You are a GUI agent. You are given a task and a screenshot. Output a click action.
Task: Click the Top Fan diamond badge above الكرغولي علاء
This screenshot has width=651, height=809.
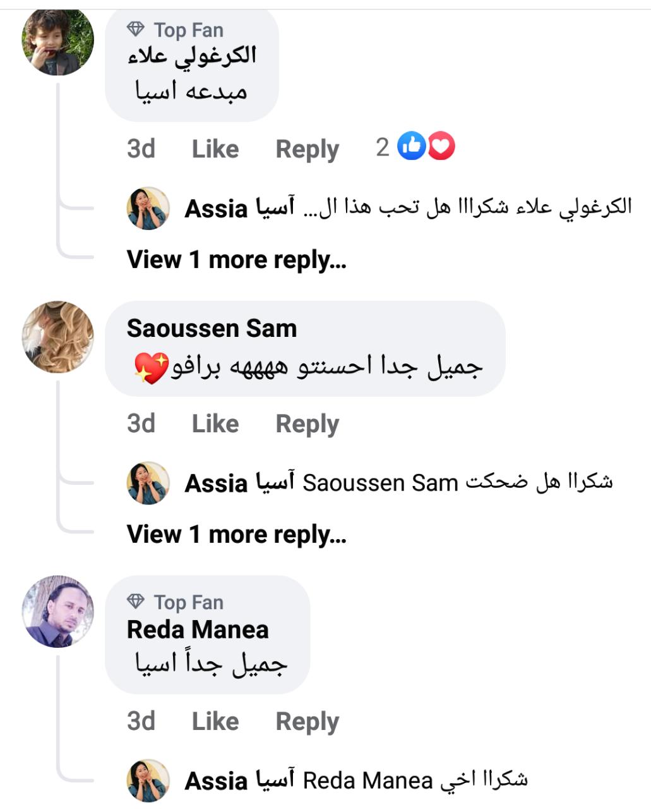tap(136, 29)
